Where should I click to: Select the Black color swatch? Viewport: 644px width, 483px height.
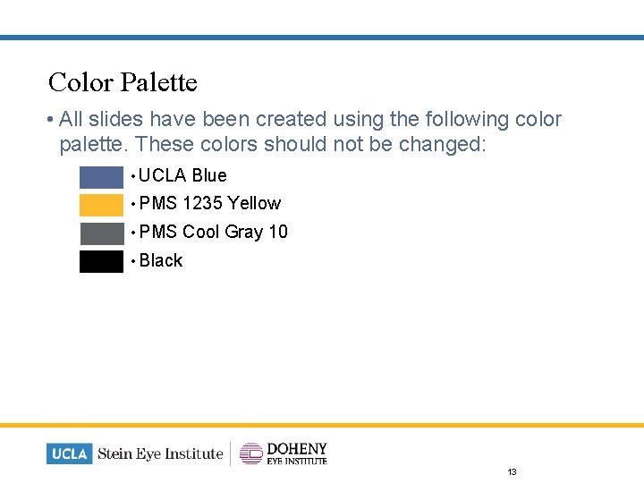click(101, 261)
